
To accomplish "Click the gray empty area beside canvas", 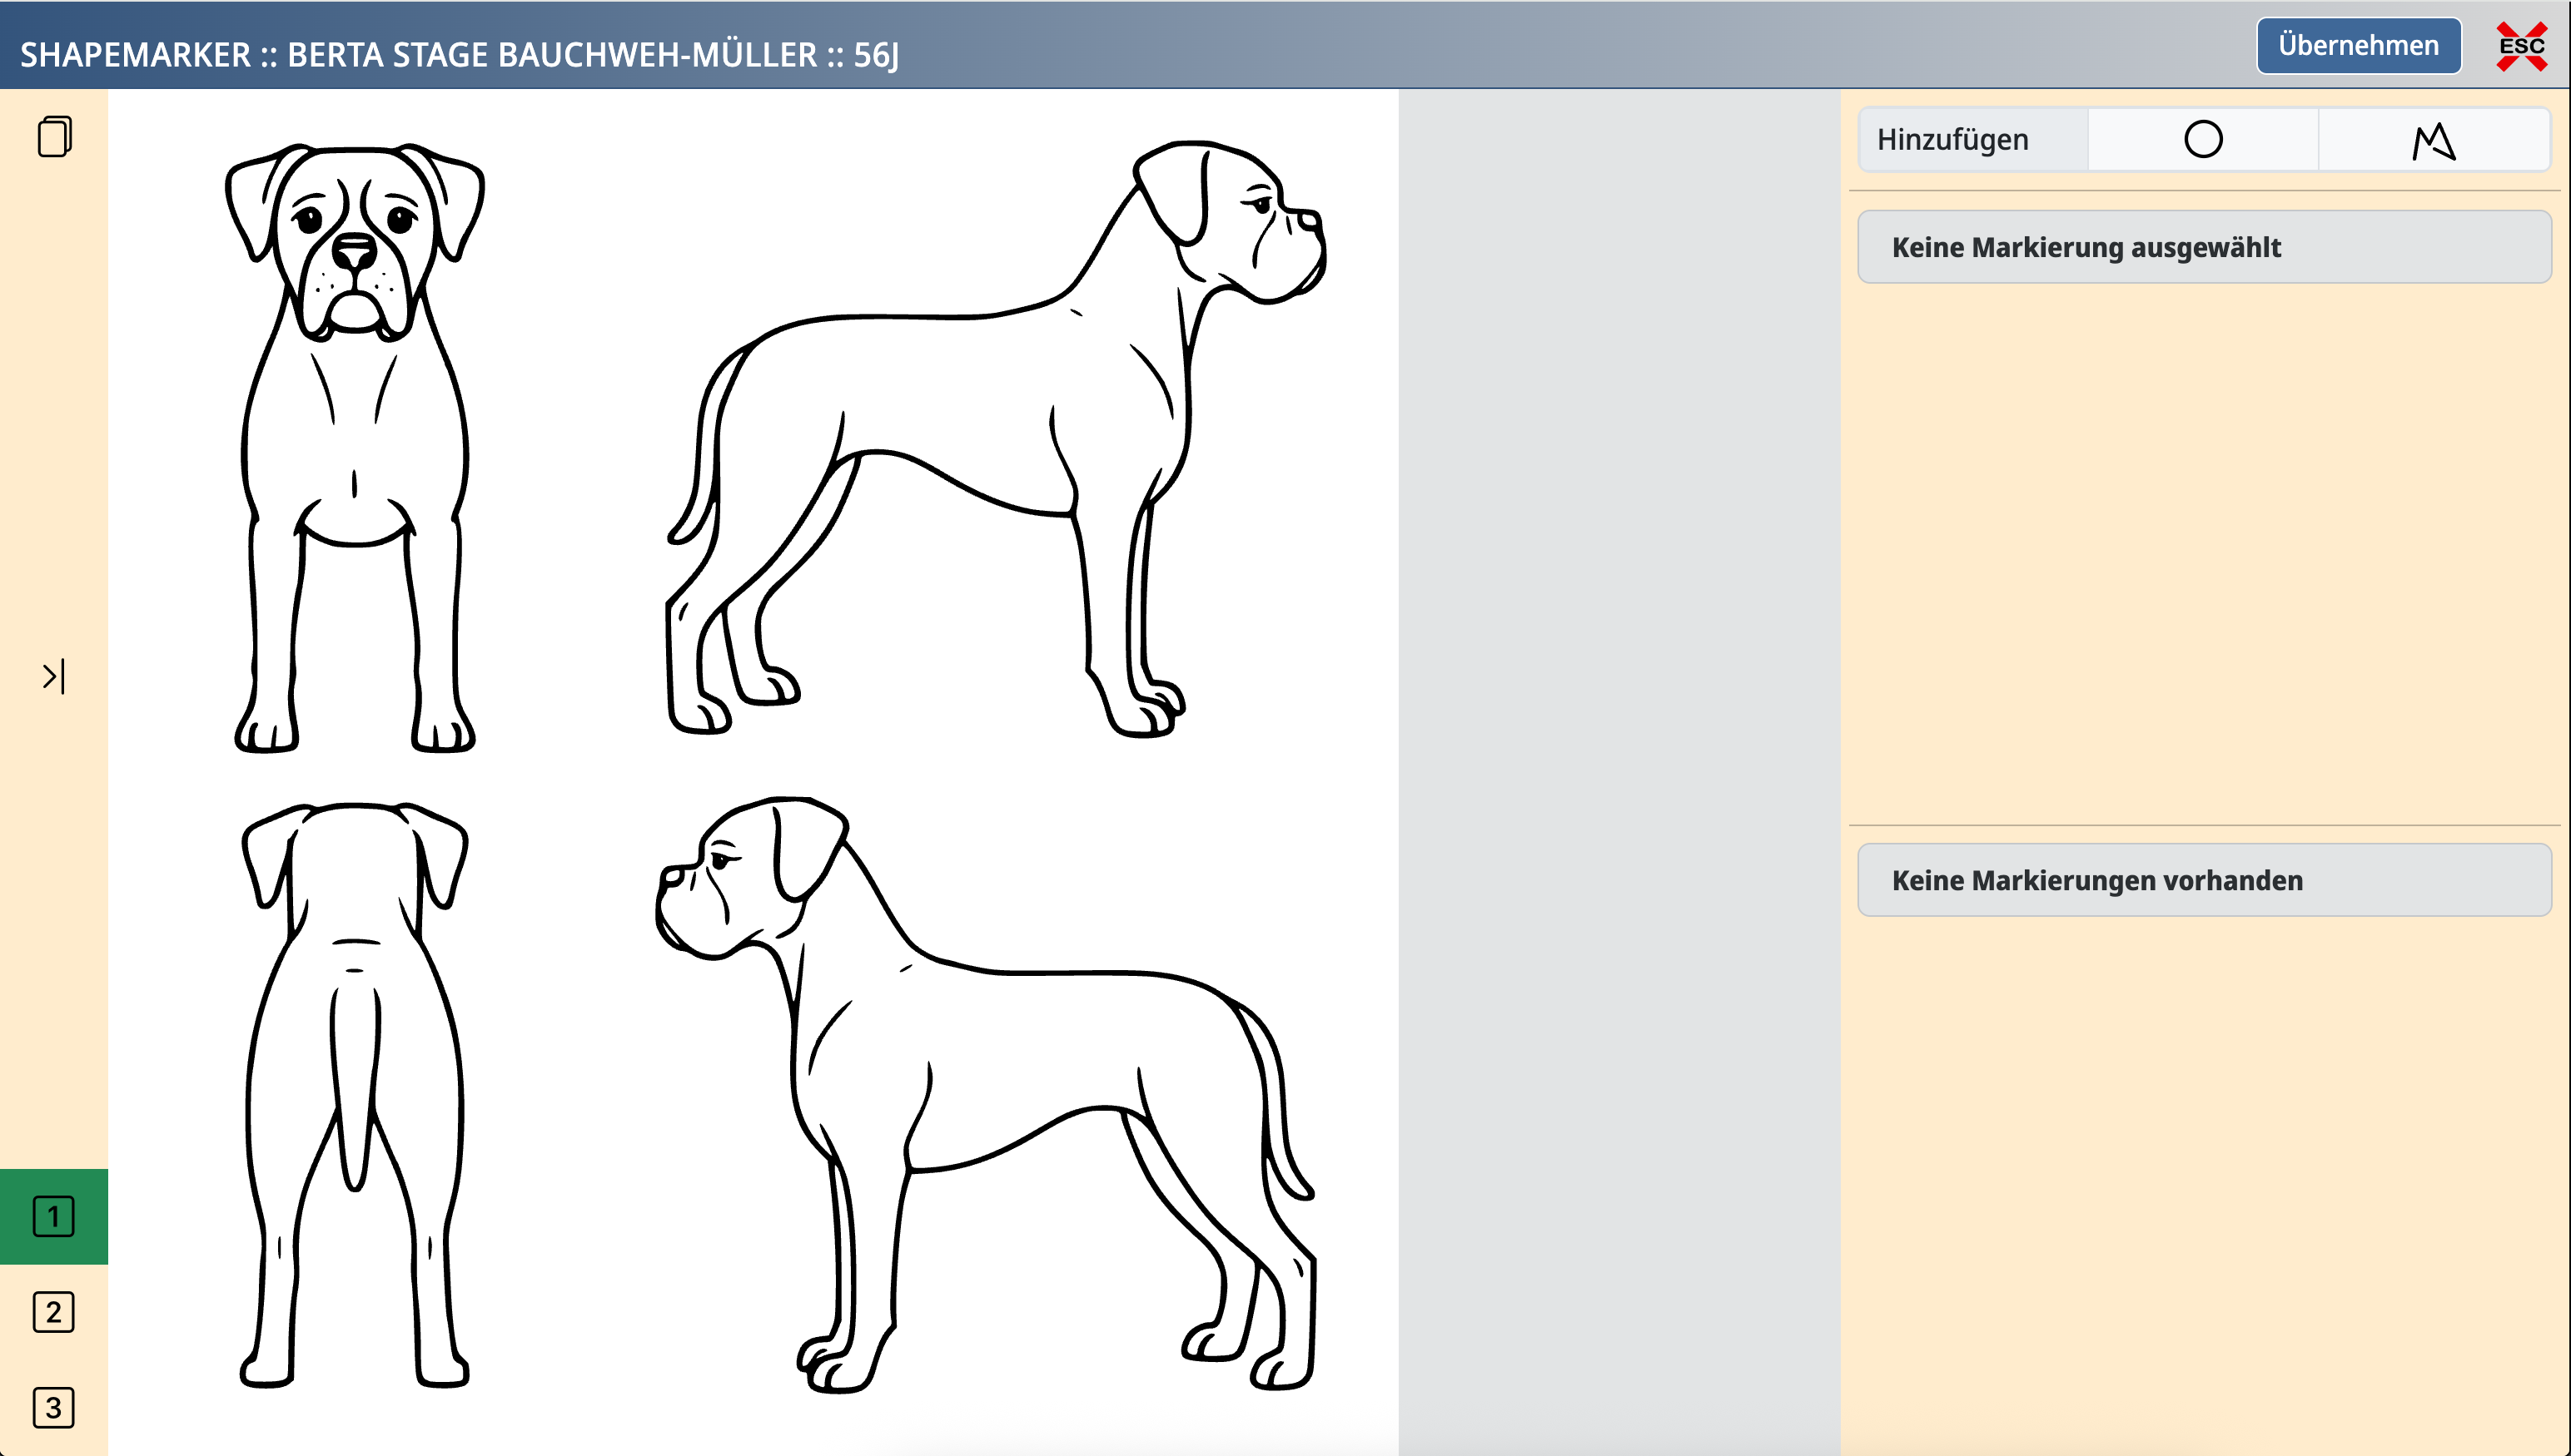I will 1618,770.
